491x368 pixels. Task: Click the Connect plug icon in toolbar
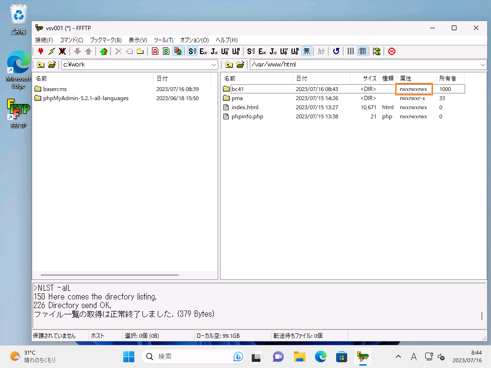[x=41, y=51]
